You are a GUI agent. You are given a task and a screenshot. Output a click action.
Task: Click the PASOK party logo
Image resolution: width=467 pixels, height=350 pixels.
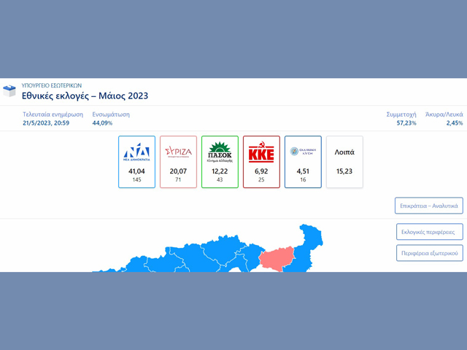(x=220, y=152)
